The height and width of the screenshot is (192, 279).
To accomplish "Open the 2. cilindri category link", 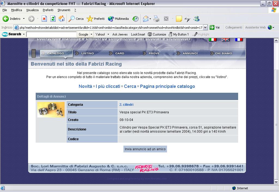I will coord(126,105).
